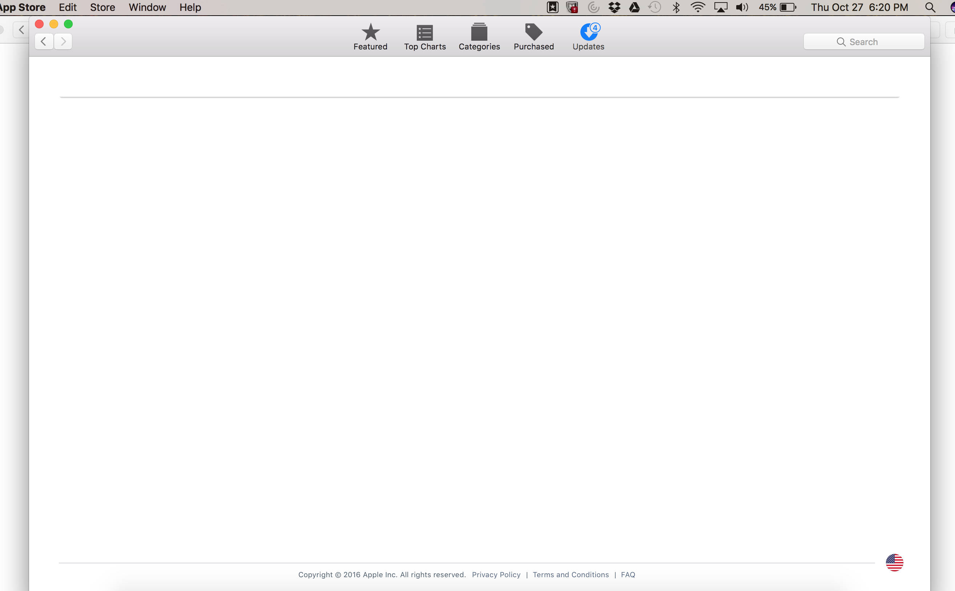Open the volume menu bar control
The height and width of the screenshot is (591, 955).
click(741, 7)
